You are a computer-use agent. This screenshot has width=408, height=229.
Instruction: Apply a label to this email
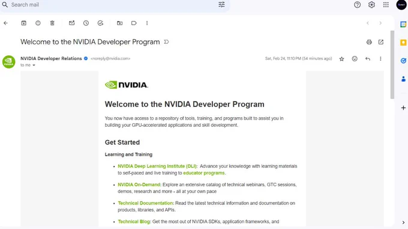134,23
